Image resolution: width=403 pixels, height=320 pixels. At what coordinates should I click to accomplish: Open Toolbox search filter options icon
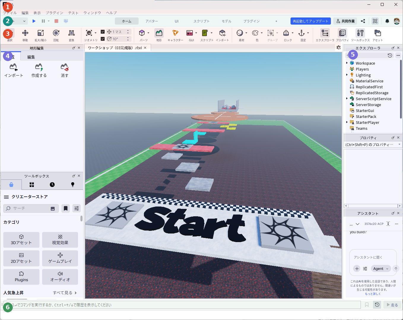pyautogui.click(x=77, y=208)
